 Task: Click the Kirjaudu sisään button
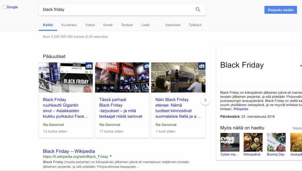pos(280,10)
